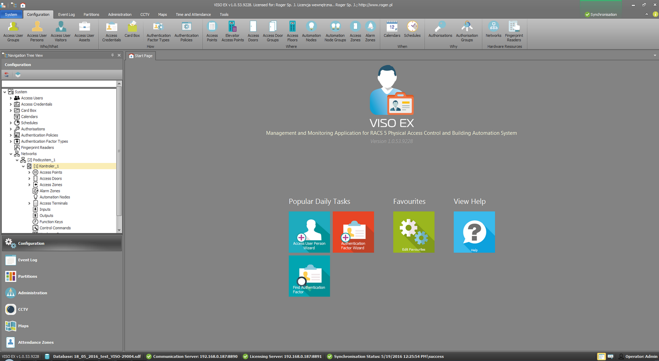Click the Synchronisation status indicator
Screen dimensions: 659x361
[x=601, y=14]
